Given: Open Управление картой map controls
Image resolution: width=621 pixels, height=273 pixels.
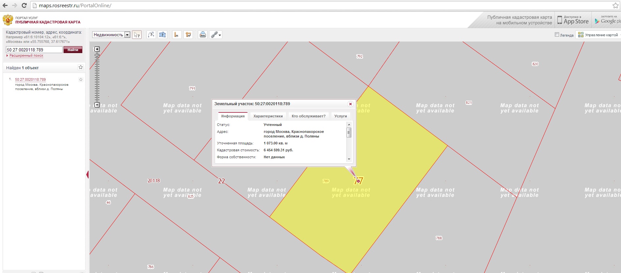Looking at the screenshot, I should (x=599, y=35).
